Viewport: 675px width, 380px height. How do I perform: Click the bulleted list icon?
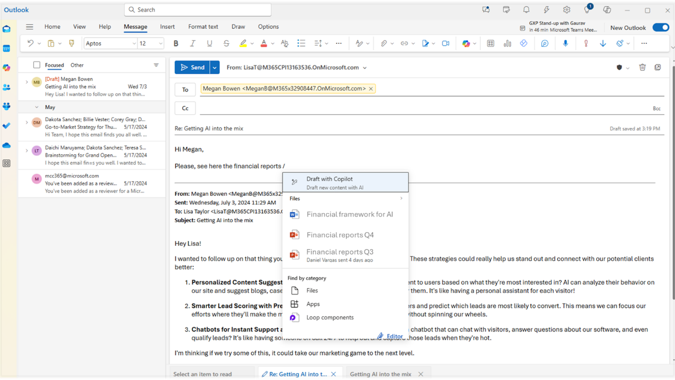click(x=301, y=43)
